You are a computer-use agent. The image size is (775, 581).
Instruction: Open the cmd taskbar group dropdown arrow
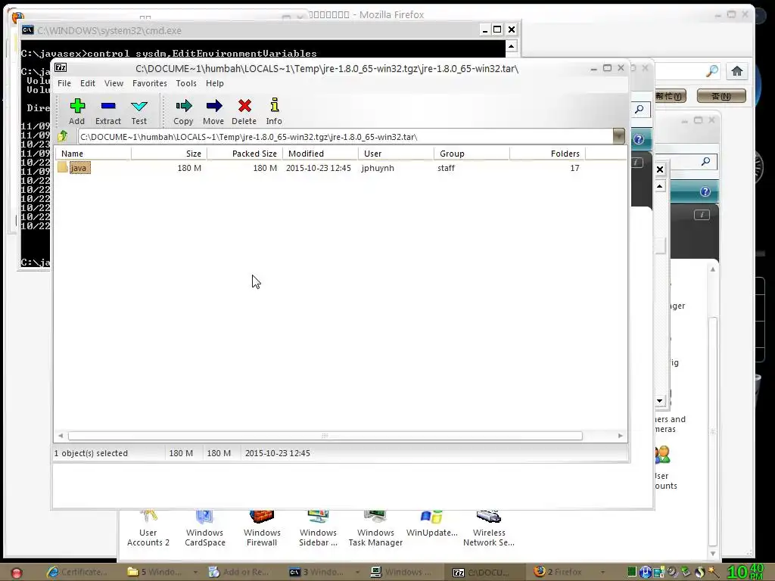(x=357, y=572)
